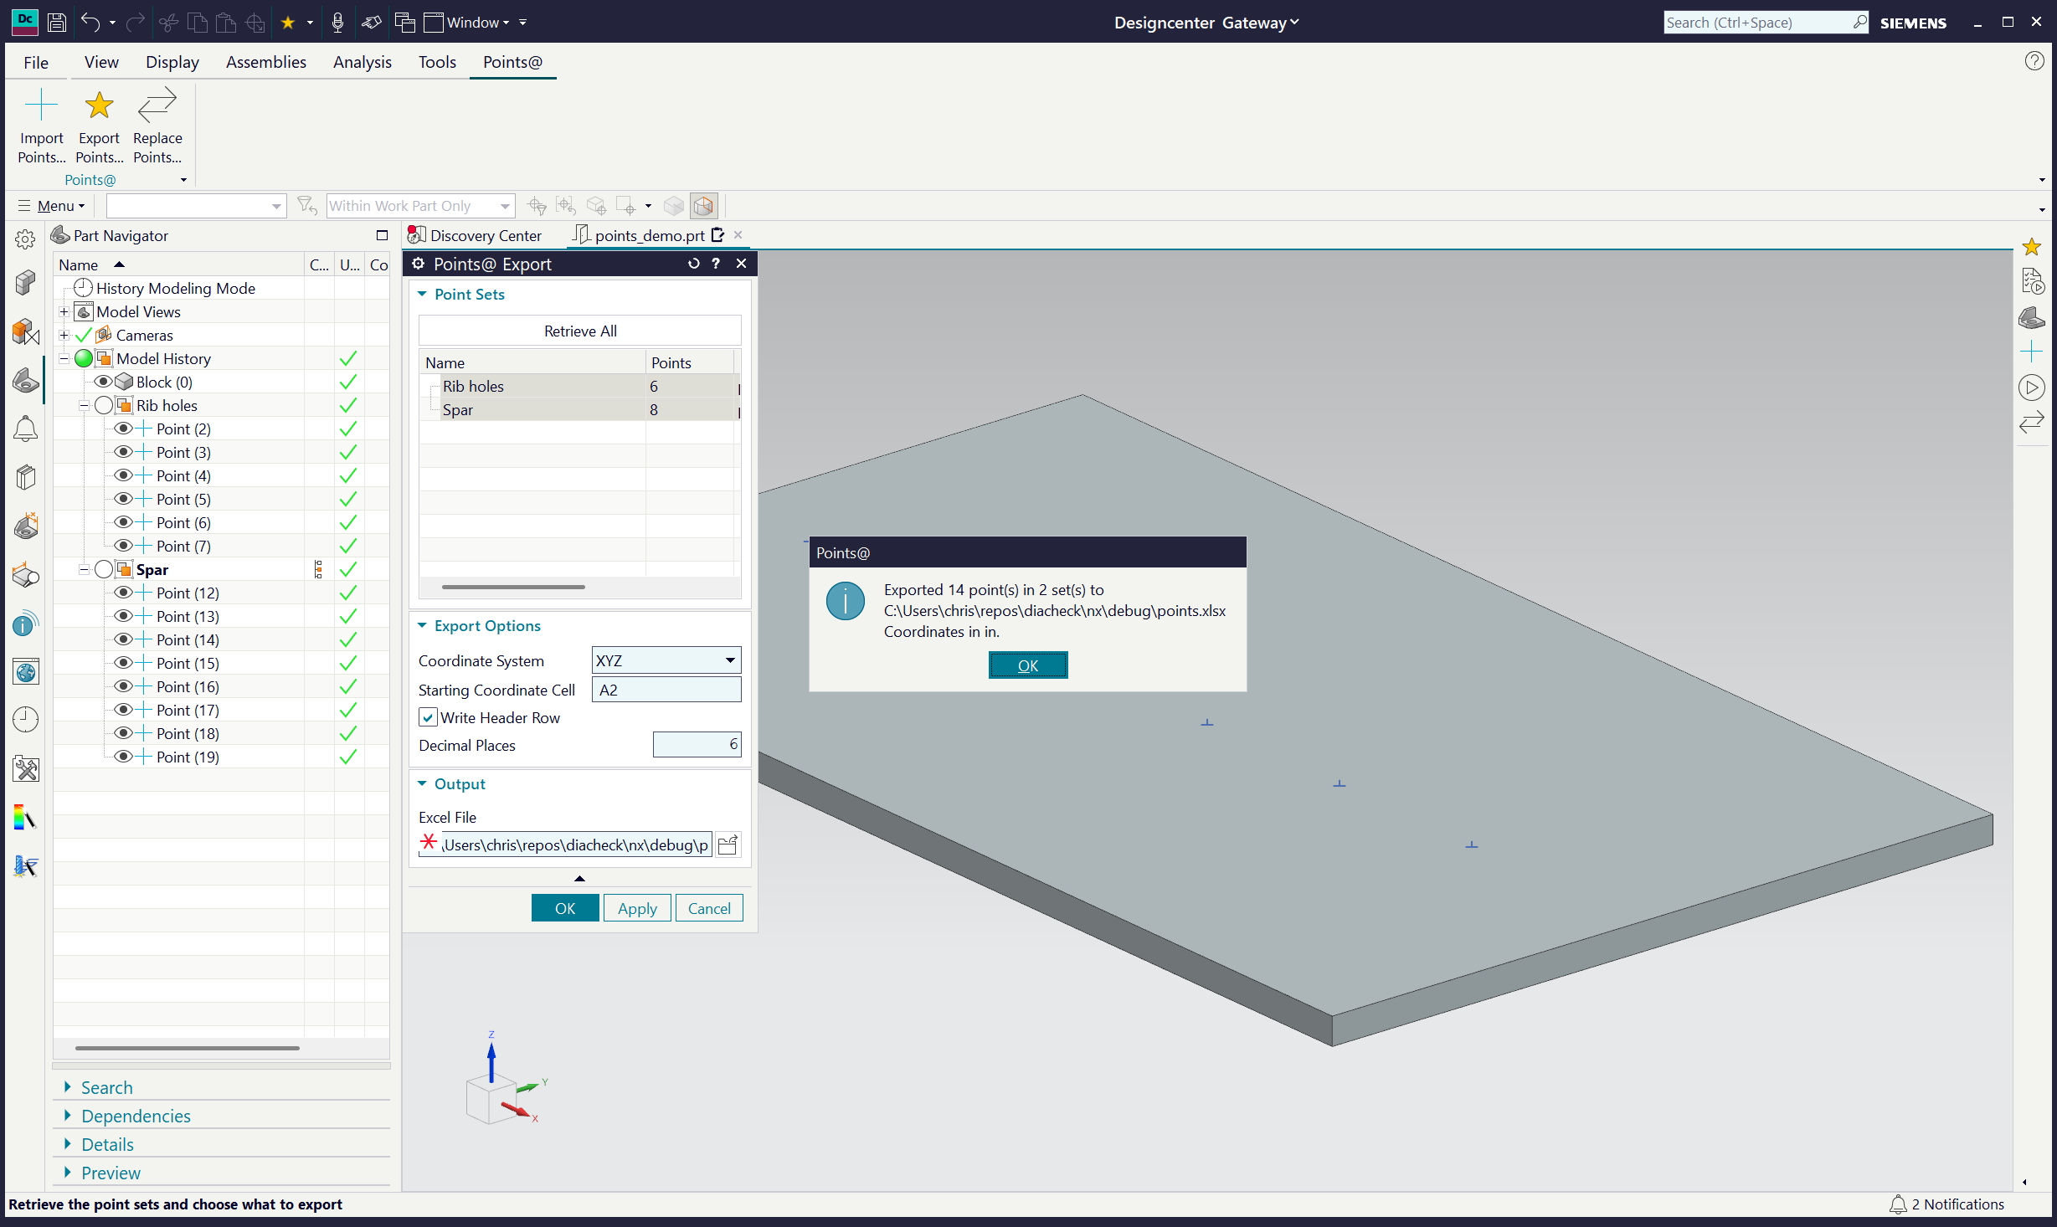Viewport: 2057px width, 1227px height.
Task: Click the Starting Coordinate Cell field
Action: point(666,690)
